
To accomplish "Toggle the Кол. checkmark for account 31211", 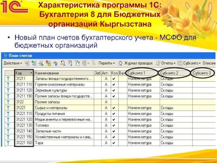I will [114, 79].
